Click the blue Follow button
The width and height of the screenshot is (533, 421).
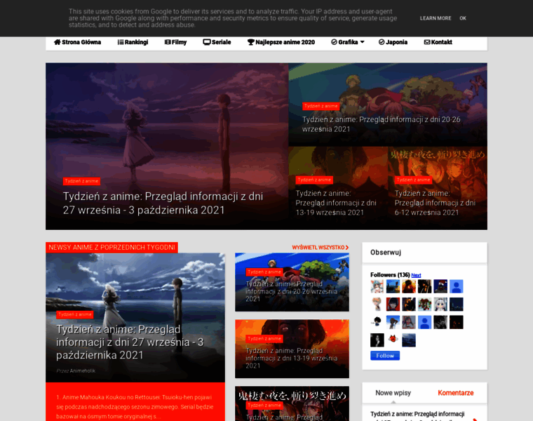coord(385,356)
